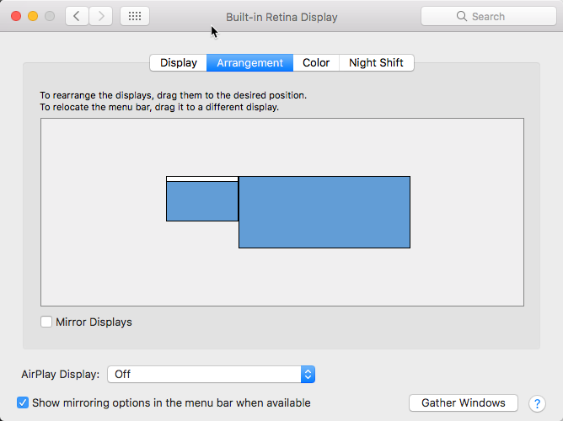Screen dimensions: 563x421
Task: Click the magnifier icon in the search box
Action: [x=461, y=16]
